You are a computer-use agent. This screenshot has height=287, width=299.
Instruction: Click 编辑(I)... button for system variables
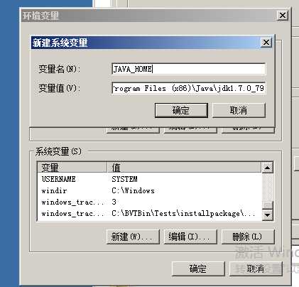[x=190, y=237]
